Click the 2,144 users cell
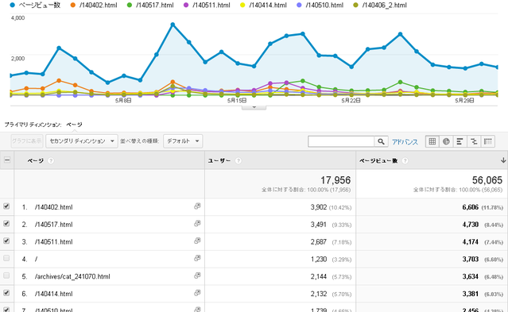The height and width of the screenshot is (312, 508). pyautogui.click(x=319, y=276)
